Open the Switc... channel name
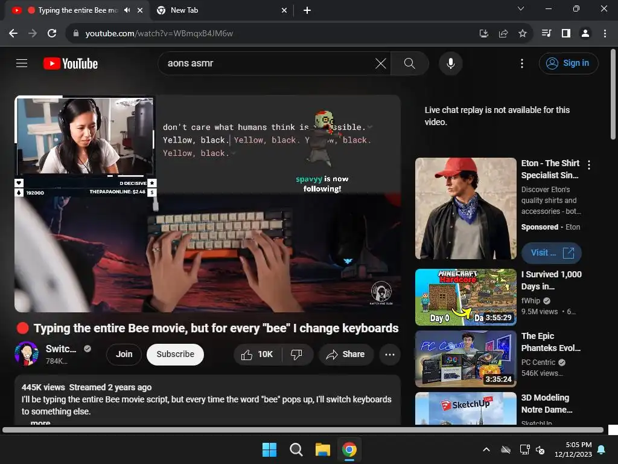The width and height of the screenshot is (618, 464). coord(61,349)
